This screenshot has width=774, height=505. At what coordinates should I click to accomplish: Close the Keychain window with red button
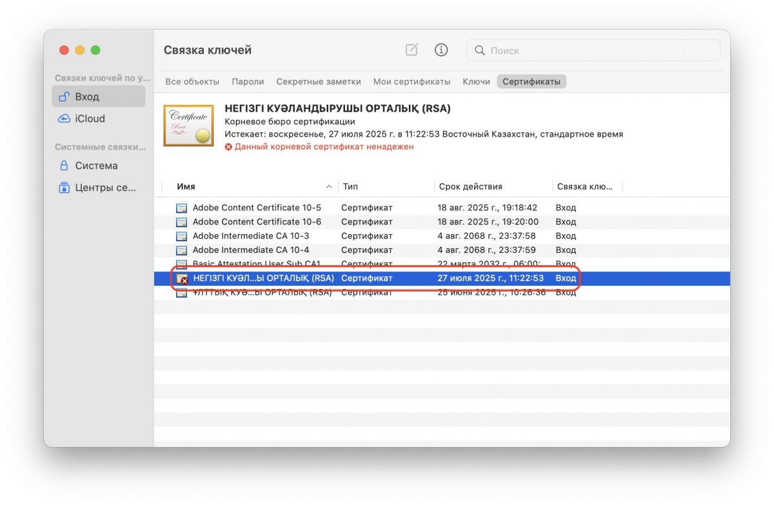(x=64, y=50)
